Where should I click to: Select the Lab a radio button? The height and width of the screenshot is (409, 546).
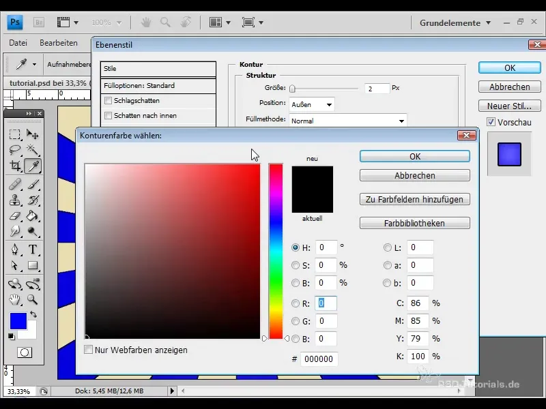tap(387, 265)
